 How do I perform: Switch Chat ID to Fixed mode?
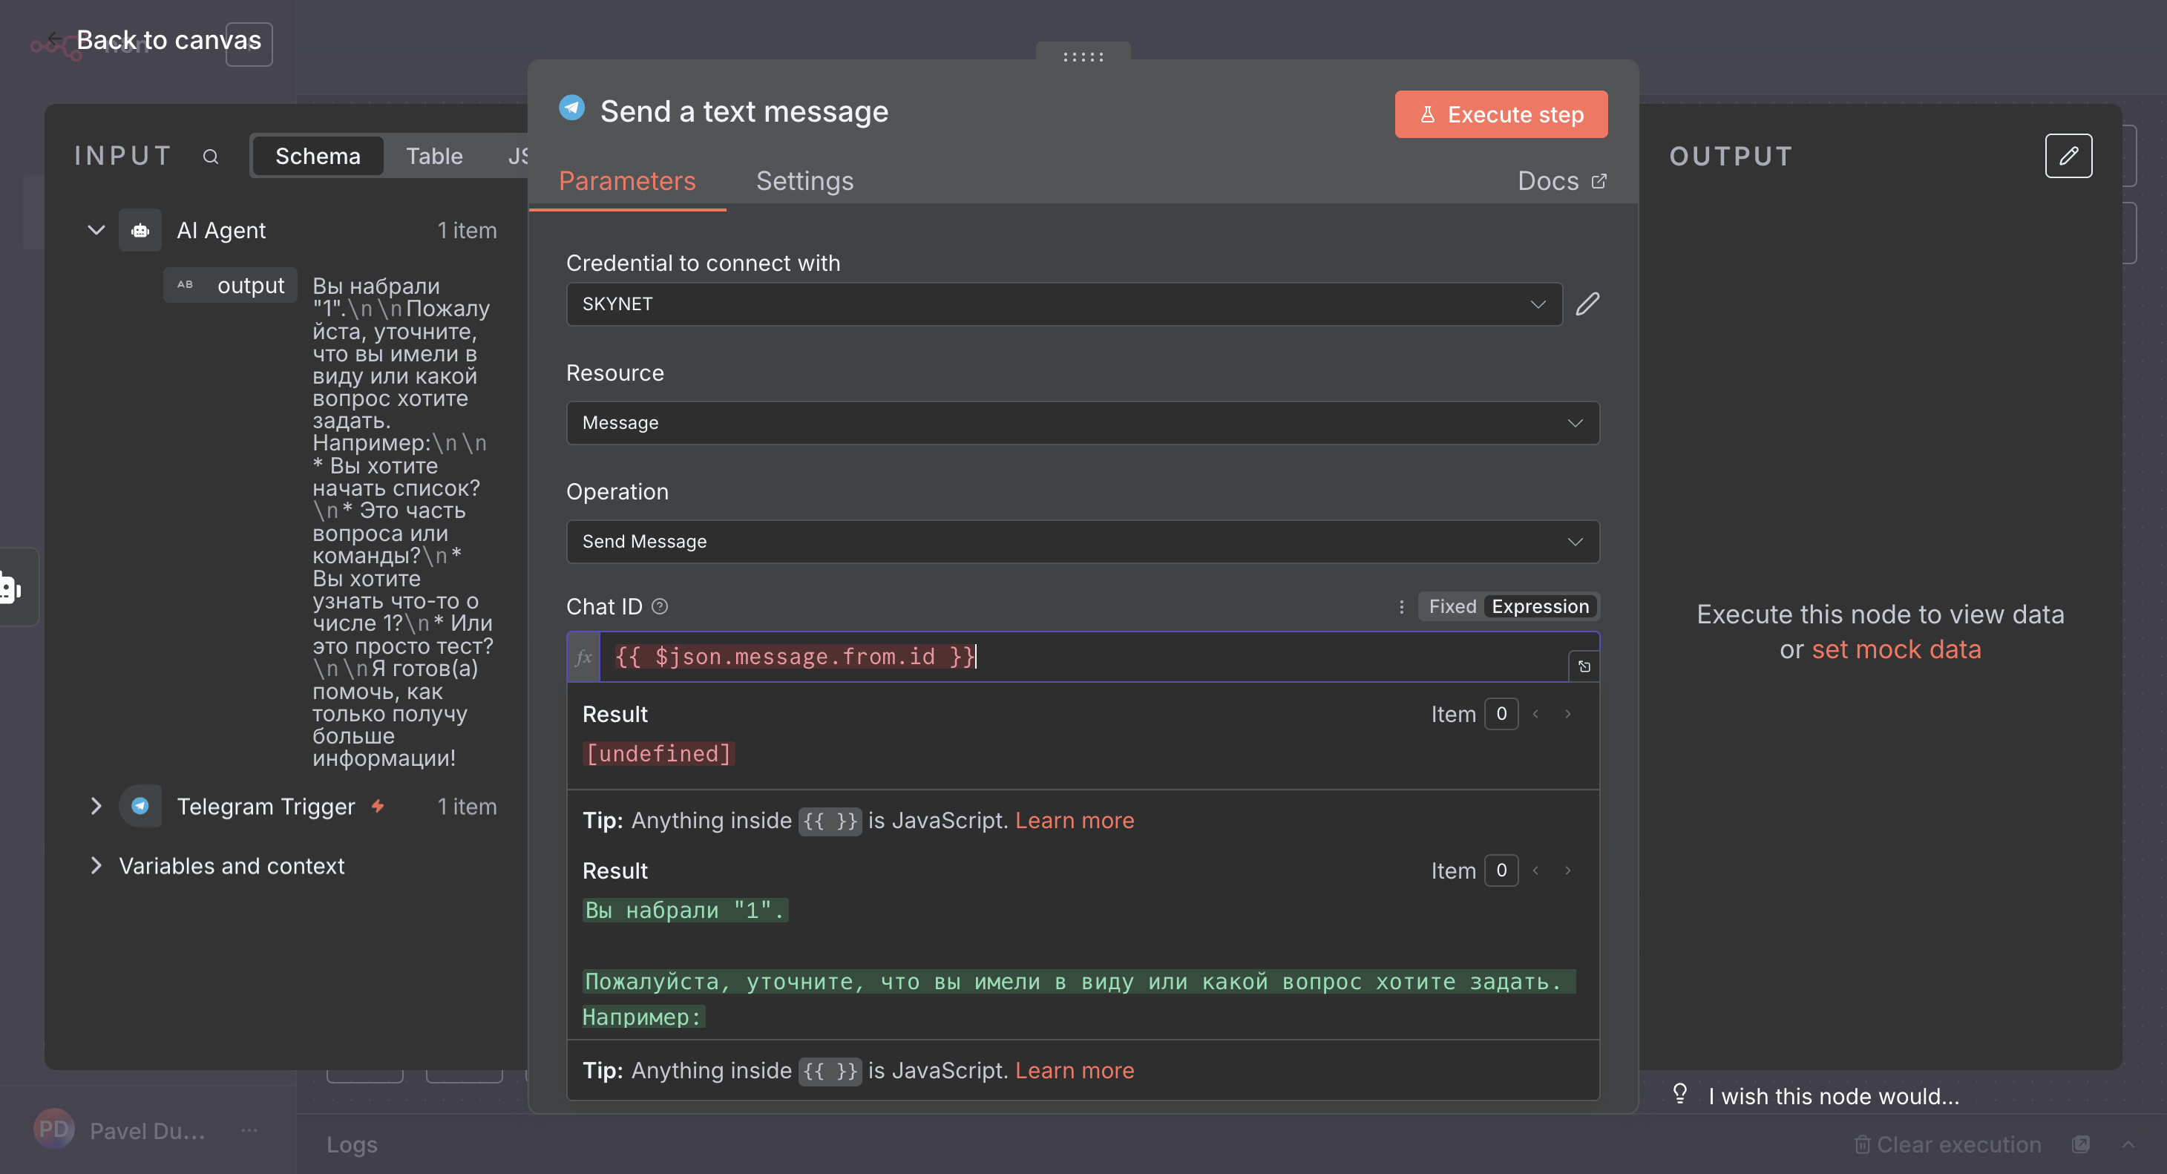point(1452,606)
